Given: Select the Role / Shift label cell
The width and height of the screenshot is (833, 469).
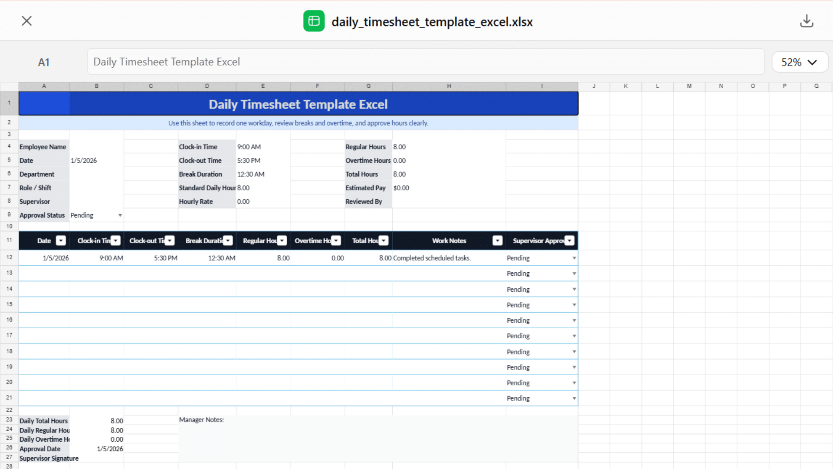Looking at the screenshot, I should pyautogui.click(x=44, y=188).
